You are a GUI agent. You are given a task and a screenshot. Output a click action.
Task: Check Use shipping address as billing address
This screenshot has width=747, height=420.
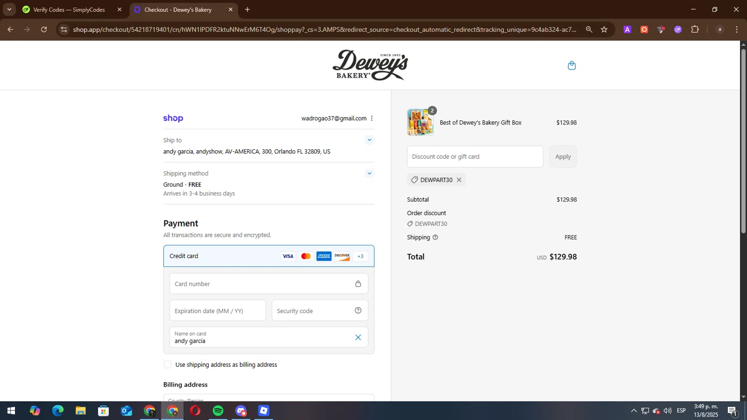point(168,365)
